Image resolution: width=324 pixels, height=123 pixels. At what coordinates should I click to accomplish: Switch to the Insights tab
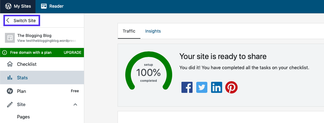pyautogui.click(x=153, y=31)
